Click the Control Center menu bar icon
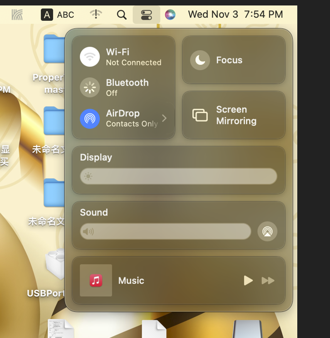Image resolution: width=330 pixels, height=338 pixels. coord(146,14)
